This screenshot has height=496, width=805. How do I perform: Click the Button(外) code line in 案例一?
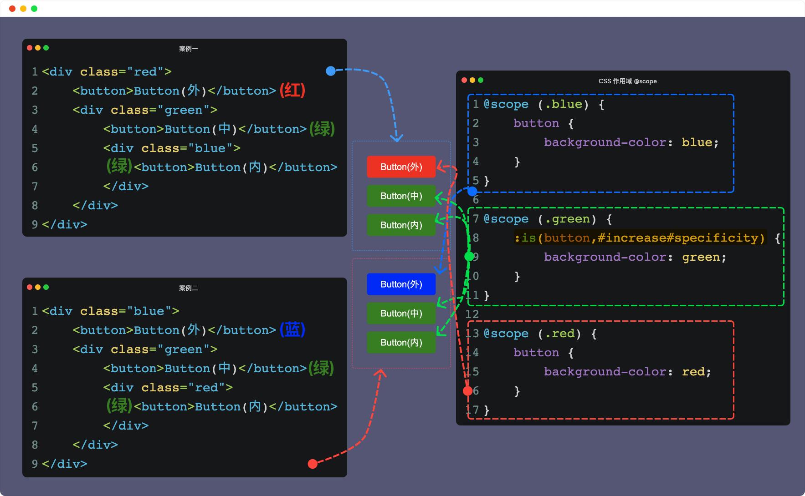point(174,91)
